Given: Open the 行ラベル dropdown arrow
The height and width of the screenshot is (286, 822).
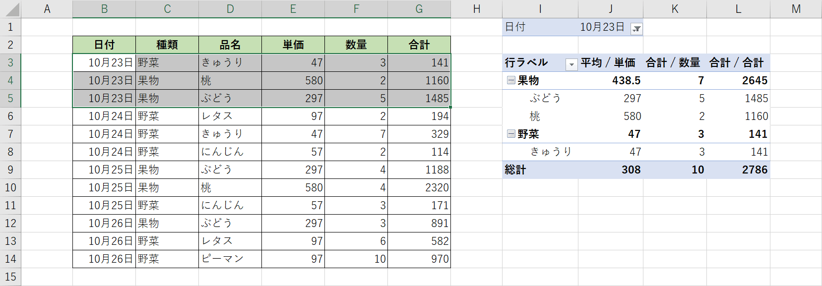Looking at the screenshot, I should point(571,64).
